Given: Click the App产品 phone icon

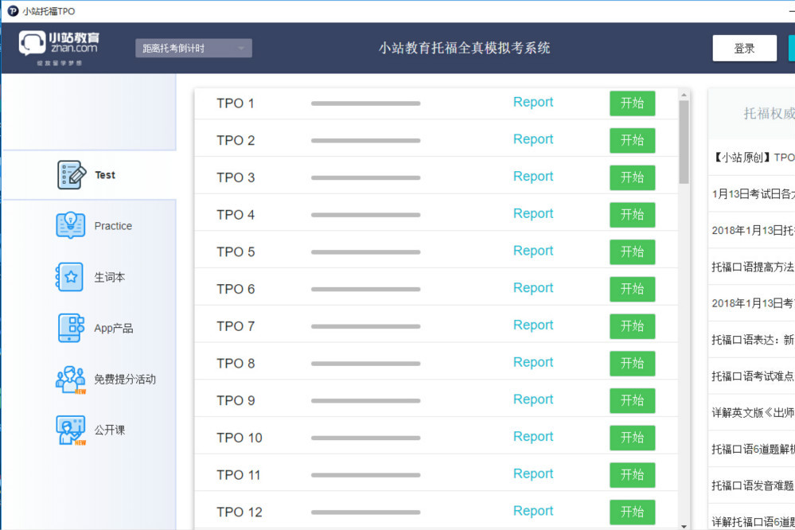Looking at the screenshot, I should (x=71, y=328).
